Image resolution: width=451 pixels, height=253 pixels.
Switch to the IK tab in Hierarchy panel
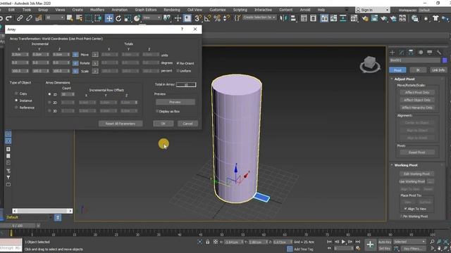tap(418, 70)
